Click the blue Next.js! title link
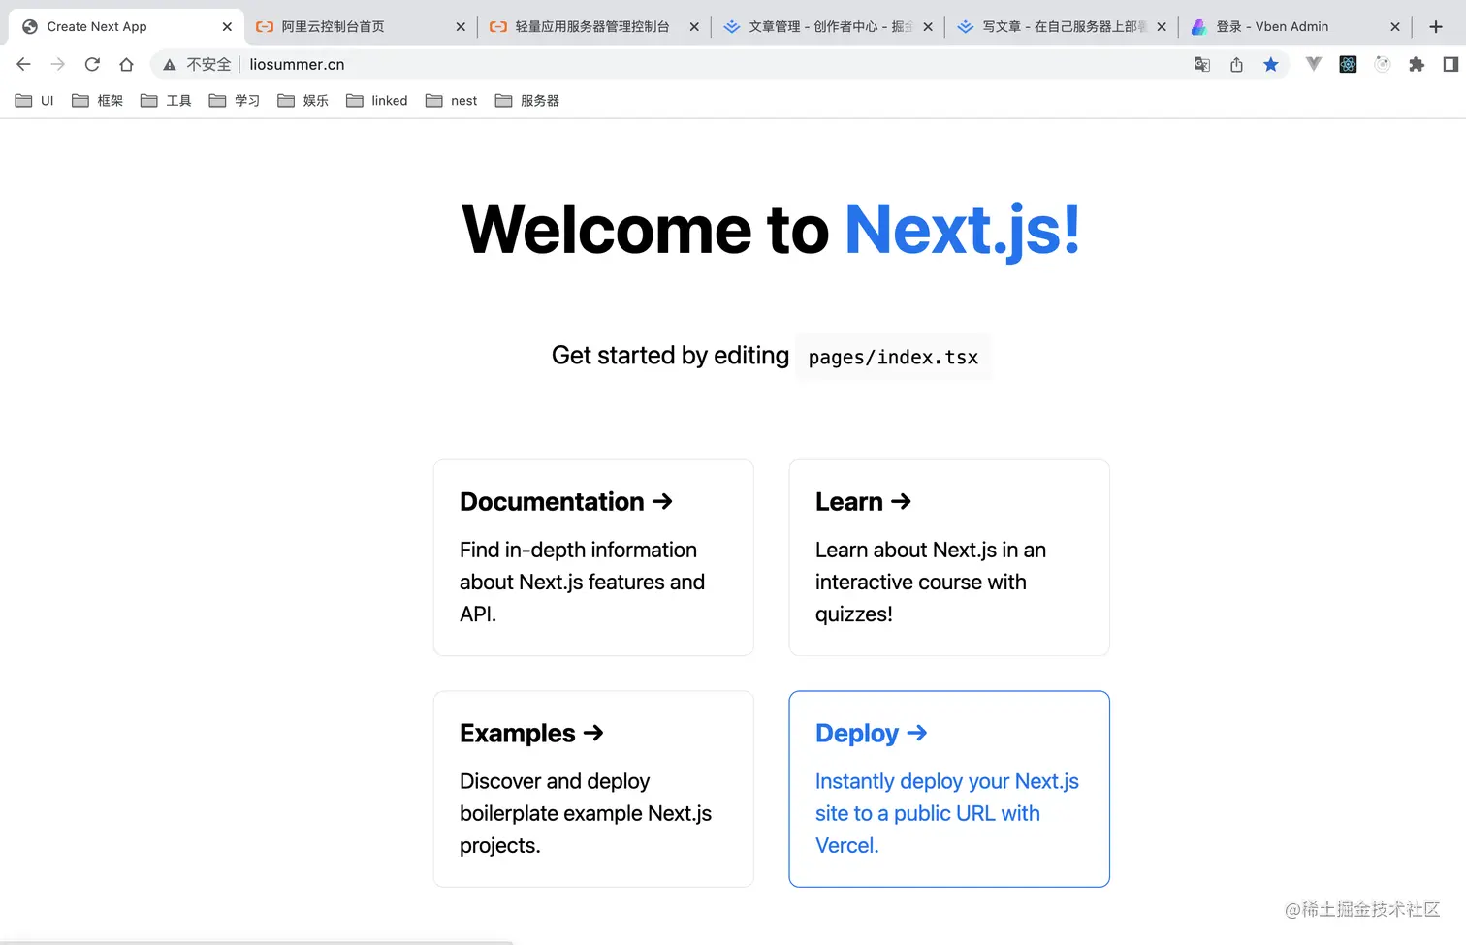 962,231
